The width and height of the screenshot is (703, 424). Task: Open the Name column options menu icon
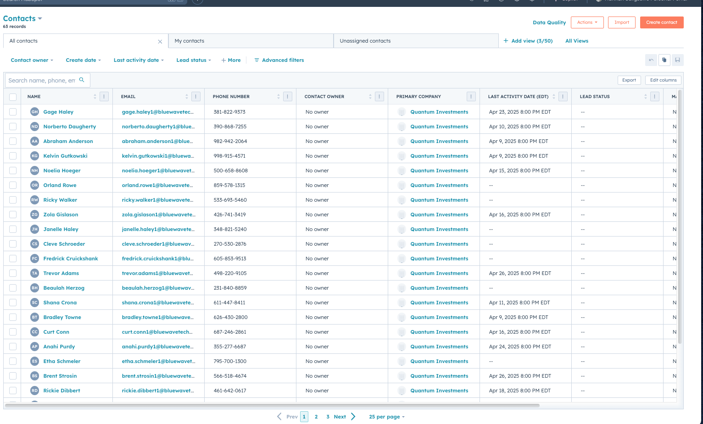click(x=104, y=96)
